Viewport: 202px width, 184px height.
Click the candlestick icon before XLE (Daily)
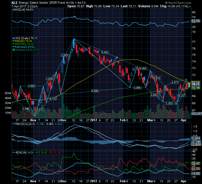[14, 38]
